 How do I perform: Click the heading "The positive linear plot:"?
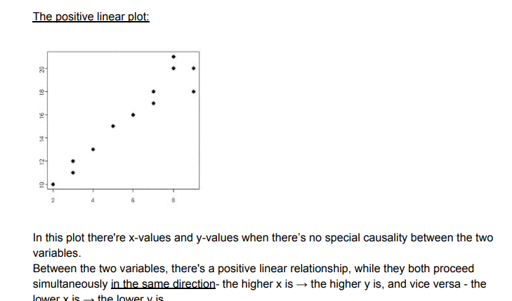pyautogui.click(x=91, y=16)
